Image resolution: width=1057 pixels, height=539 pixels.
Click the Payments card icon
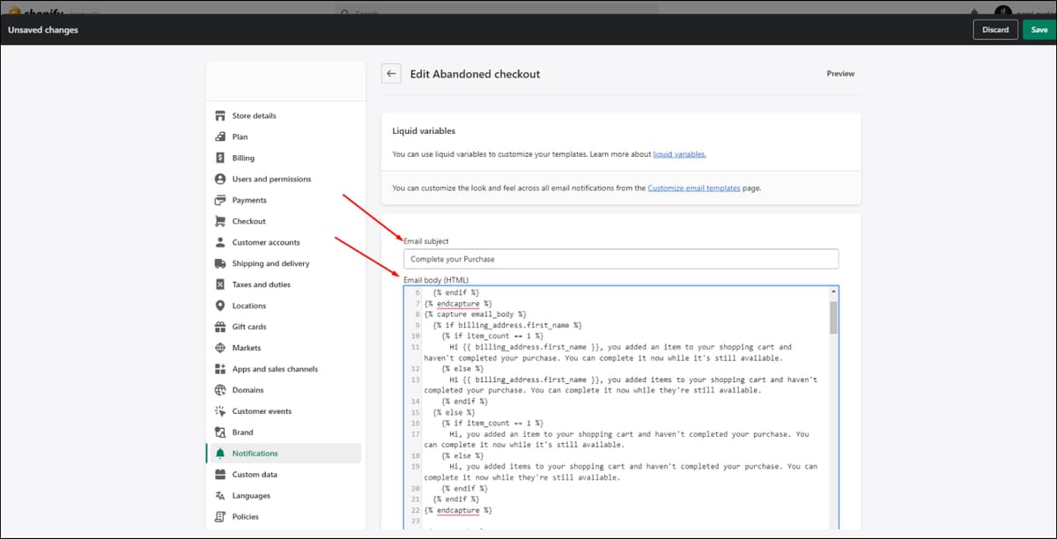click(x=220, y=200)
